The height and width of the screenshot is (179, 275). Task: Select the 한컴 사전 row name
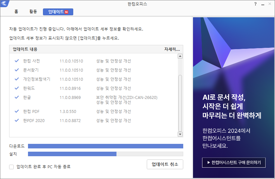coord(32,61)
